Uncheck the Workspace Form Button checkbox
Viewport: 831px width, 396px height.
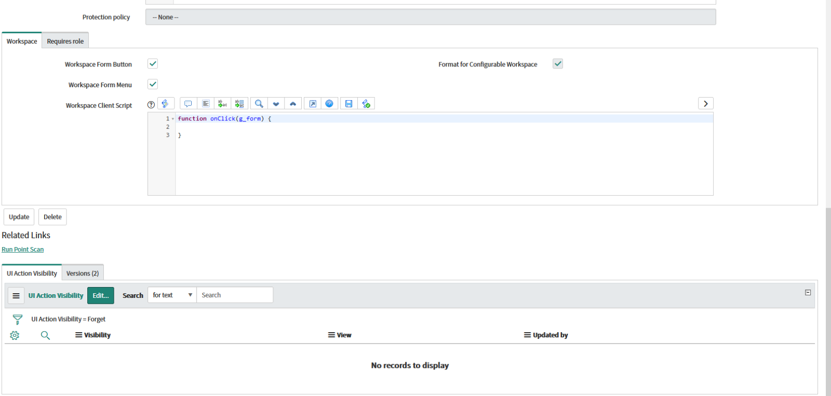pyautogui.click(x=153, y=64)
